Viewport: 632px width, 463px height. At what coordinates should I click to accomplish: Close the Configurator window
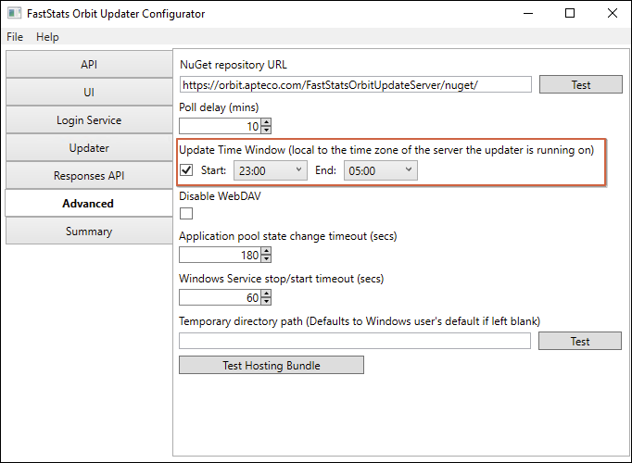pos(613,13)
